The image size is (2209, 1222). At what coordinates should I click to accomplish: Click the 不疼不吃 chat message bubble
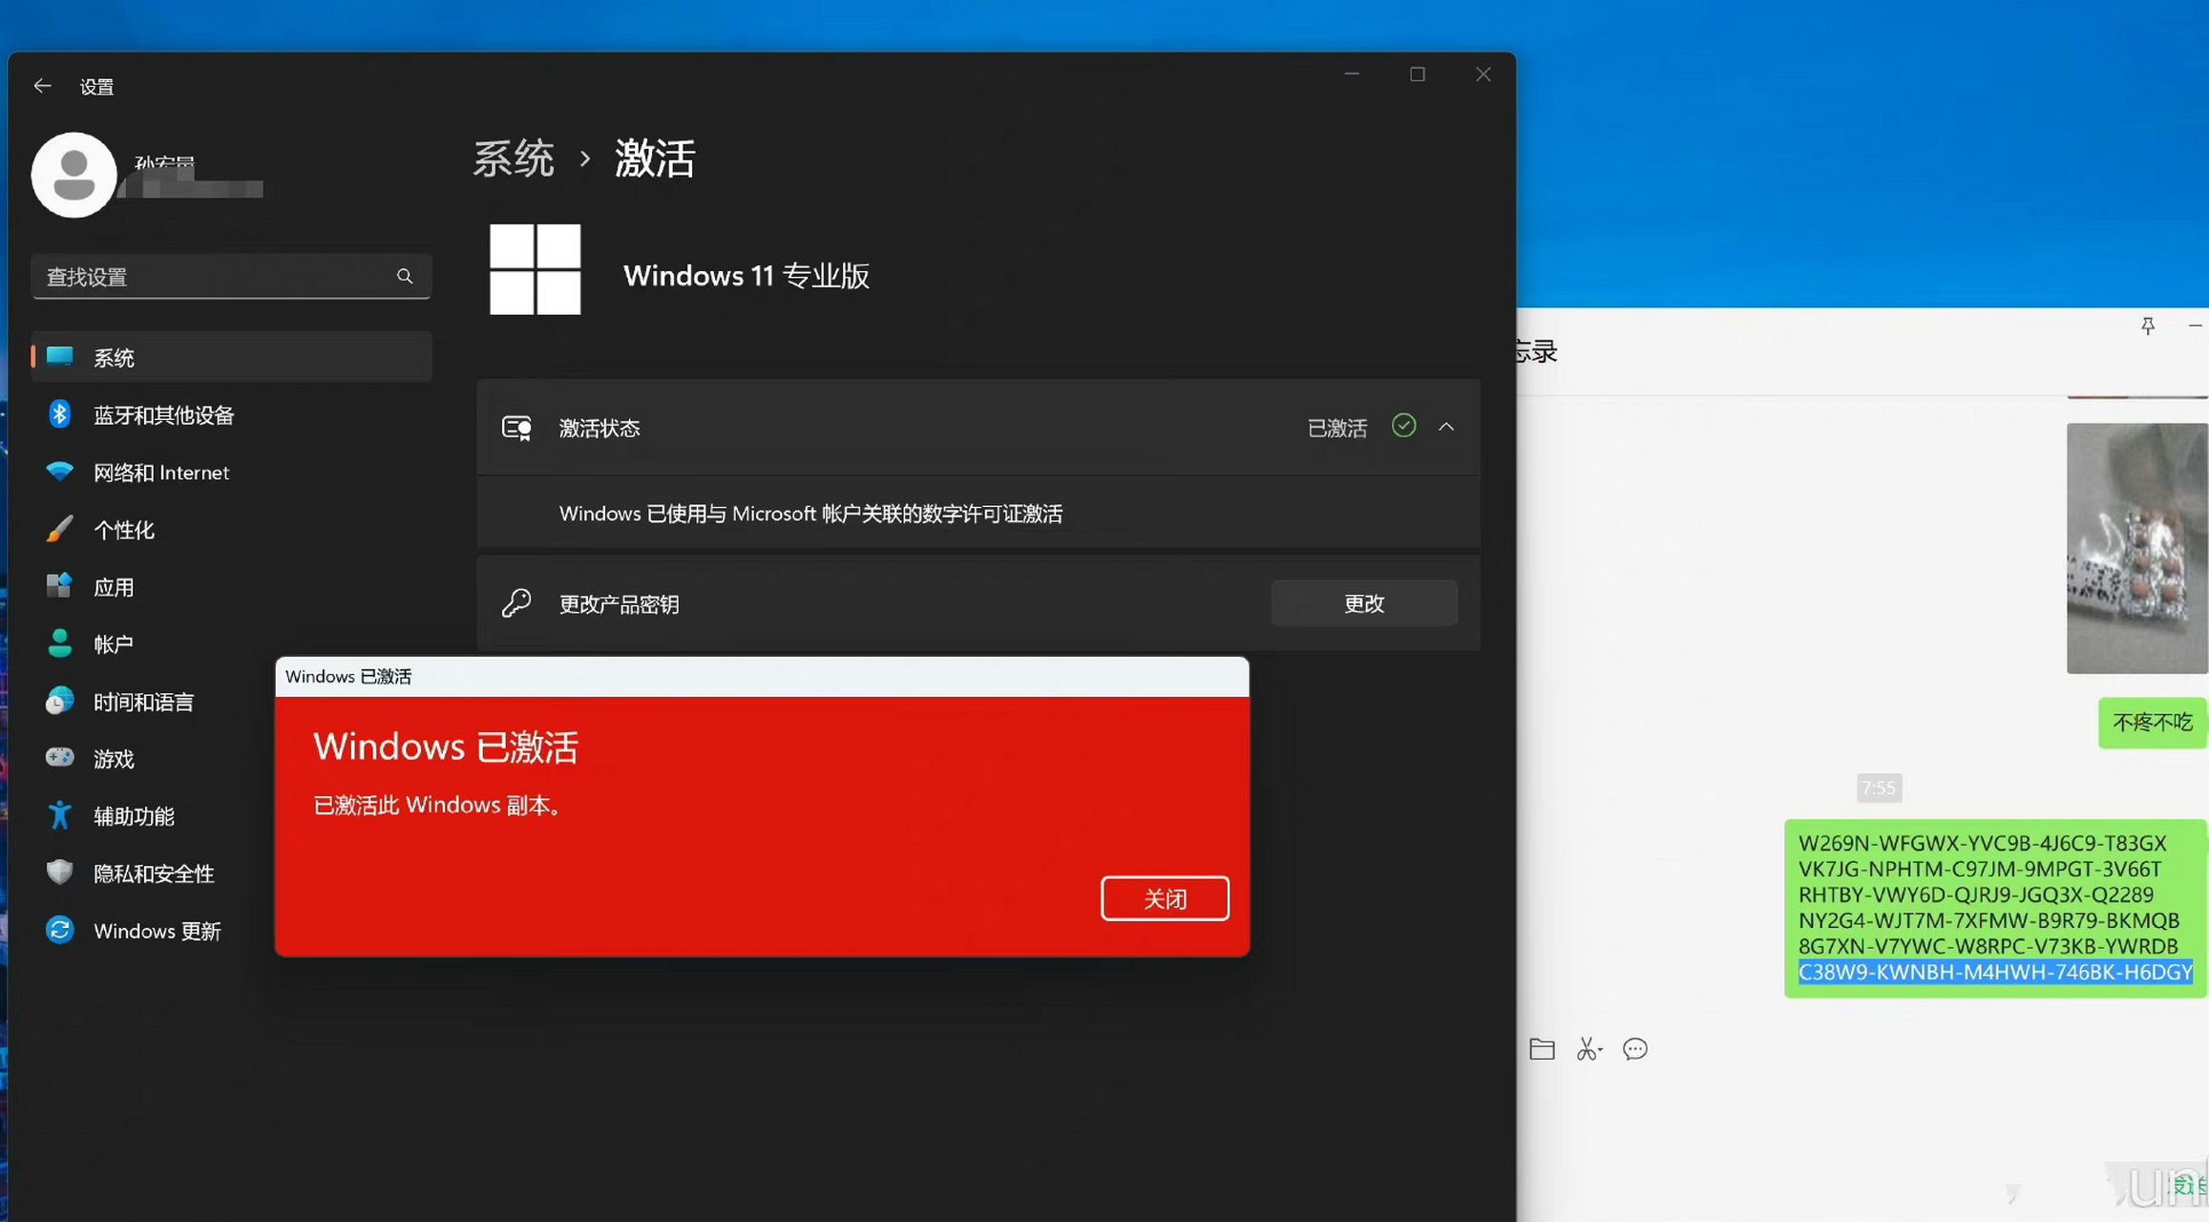pyautogui.click(x=2153, y=723)
